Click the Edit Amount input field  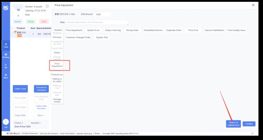[x=103, y=14]
